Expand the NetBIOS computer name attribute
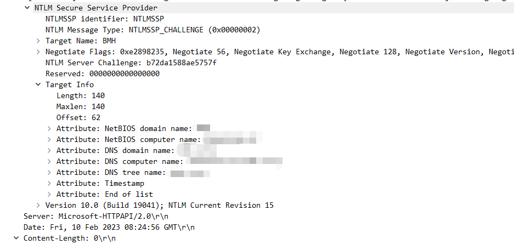This screenshot has width=514, height=244. (x=49, y=139)
